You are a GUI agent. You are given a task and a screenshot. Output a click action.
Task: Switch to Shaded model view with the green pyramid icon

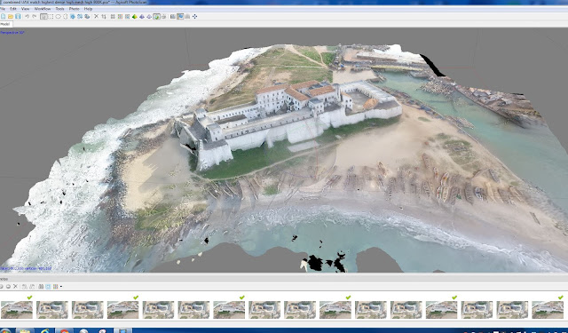[x=134, y=17]
